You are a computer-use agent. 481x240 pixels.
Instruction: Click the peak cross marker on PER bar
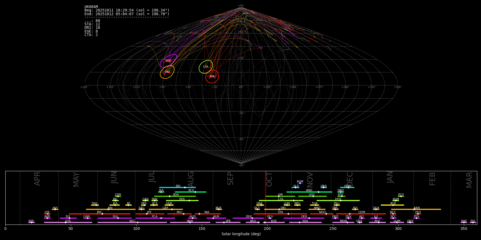point(189,201)
